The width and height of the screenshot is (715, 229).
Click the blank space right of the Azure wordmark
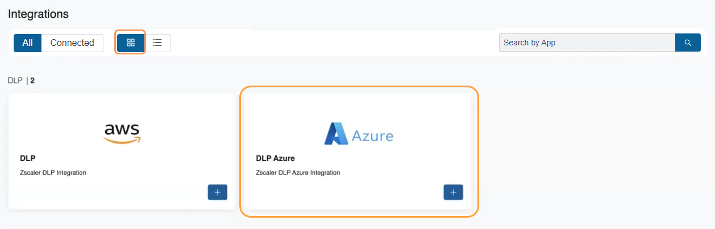tap(432, 135)
